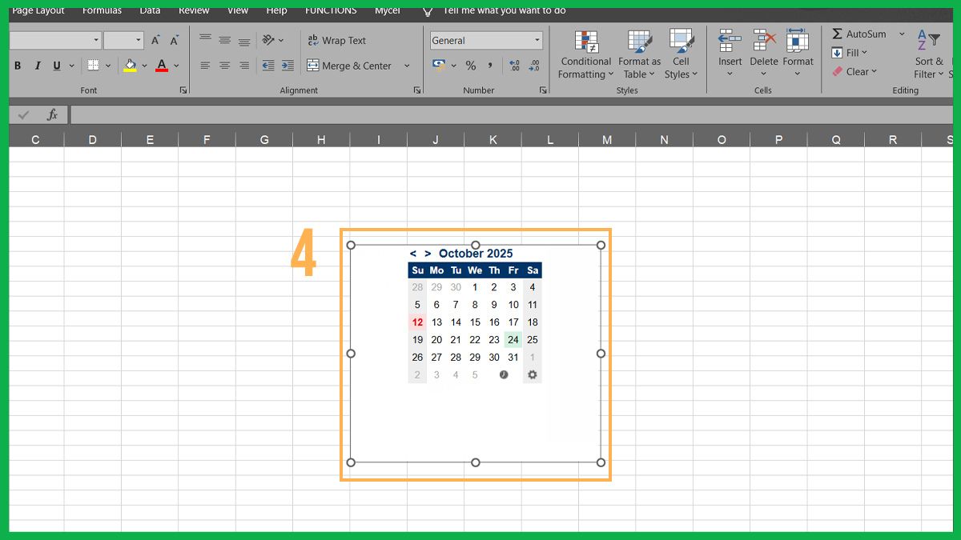Toggle bold formatting
The image size is (961, 540).
coord(17,66)
